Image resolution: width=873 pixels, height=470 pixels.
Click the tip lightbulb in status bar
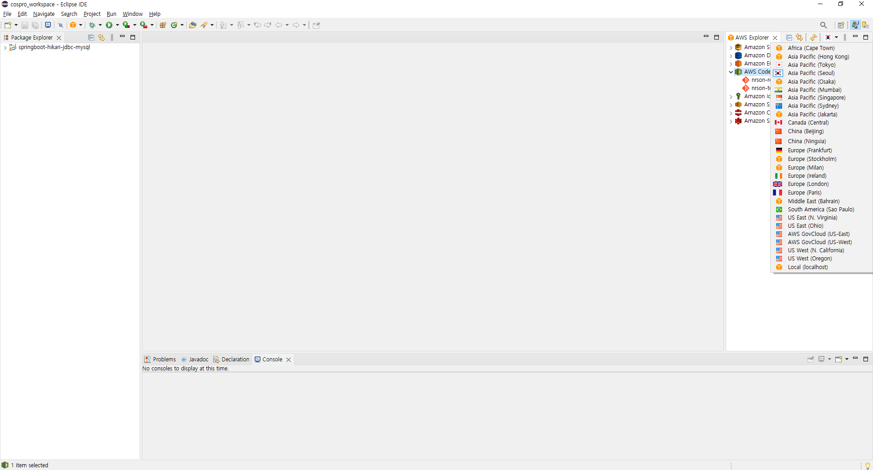tap(868, 465)
